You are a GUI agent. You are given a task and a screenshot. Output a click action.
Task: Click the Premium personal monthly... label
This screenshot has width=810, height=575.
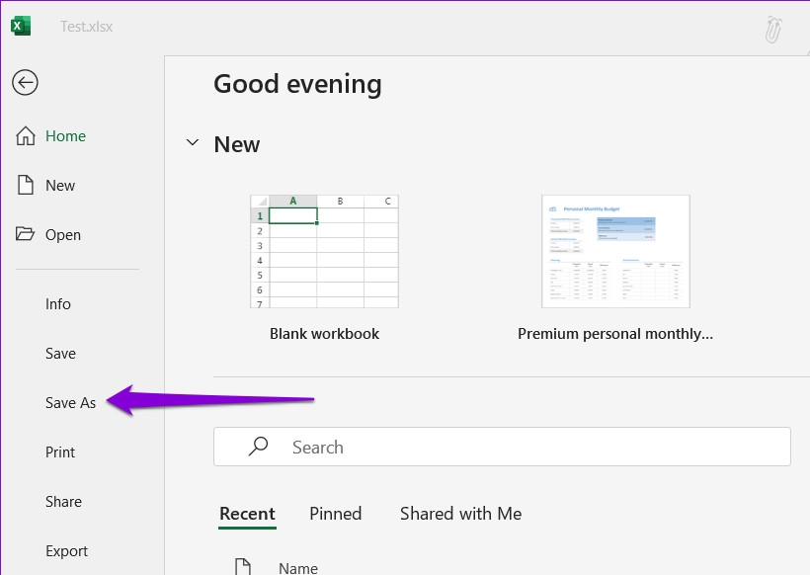615,334
